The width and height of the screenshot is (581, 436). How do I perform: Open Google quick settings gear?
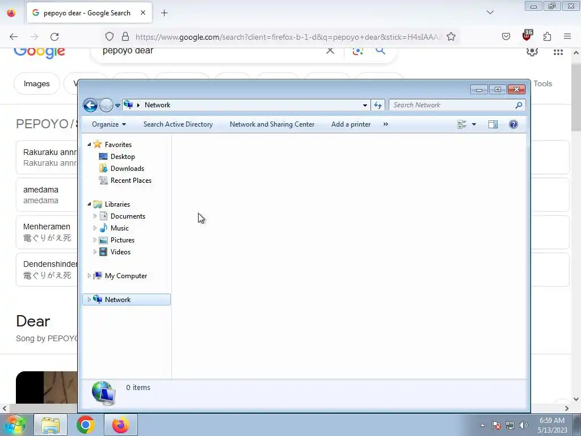(x=532, y=51)
